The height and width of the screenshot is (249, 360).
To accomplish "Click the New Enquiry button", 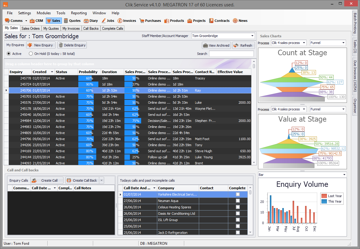I will (x=41, y=45).
